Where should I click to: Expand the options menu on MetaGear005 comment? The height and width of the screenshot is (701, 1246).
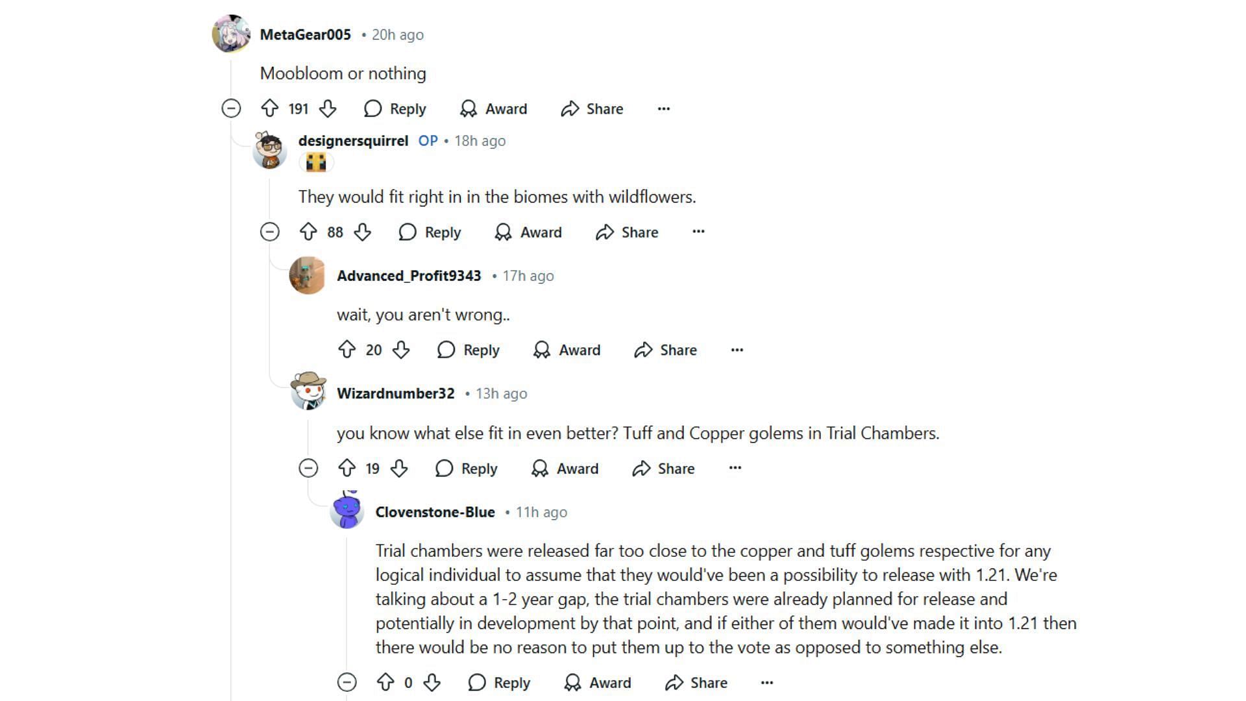click(663, 108)
